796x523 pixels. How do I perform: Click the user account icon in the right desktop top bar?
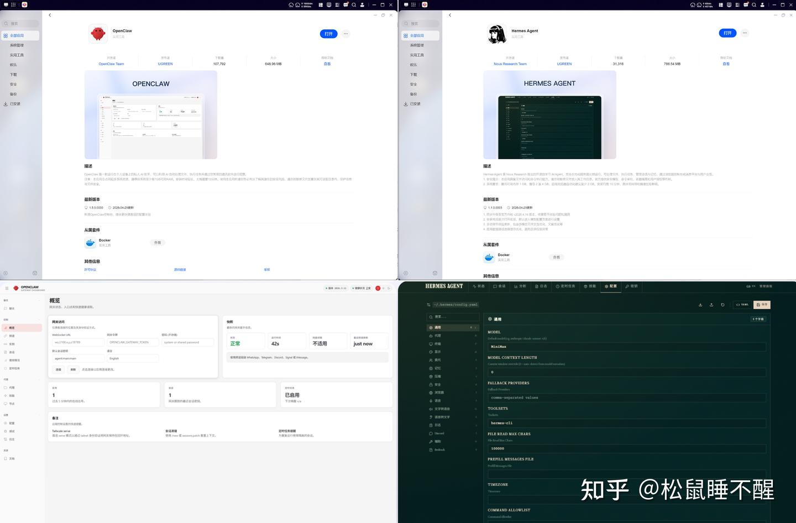click(x=762, y=4)
